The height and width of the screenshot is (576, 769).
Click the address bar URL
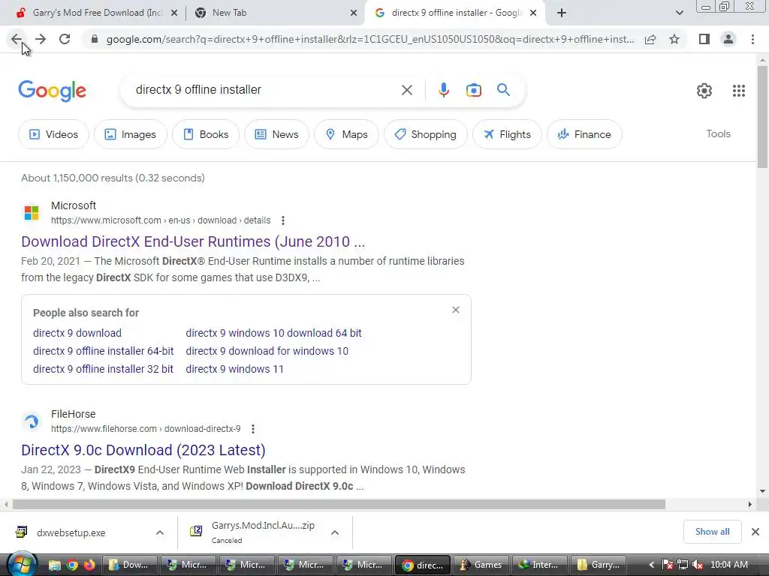(x=370, y=39)
